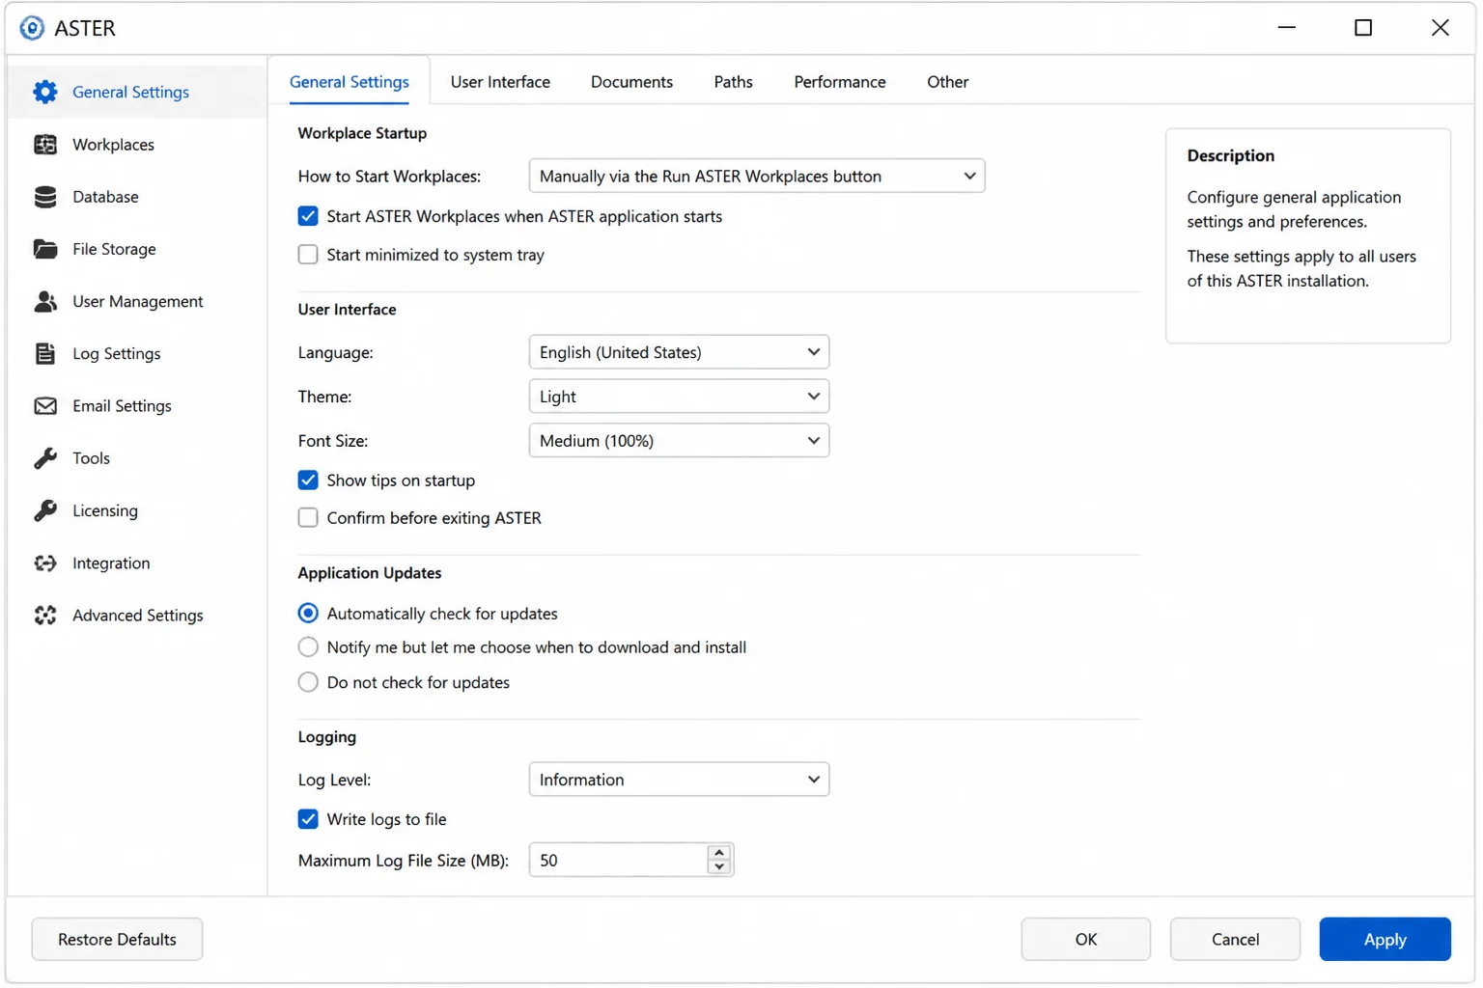
Task: Open the Integration section
Action: [x=137, y=563]
